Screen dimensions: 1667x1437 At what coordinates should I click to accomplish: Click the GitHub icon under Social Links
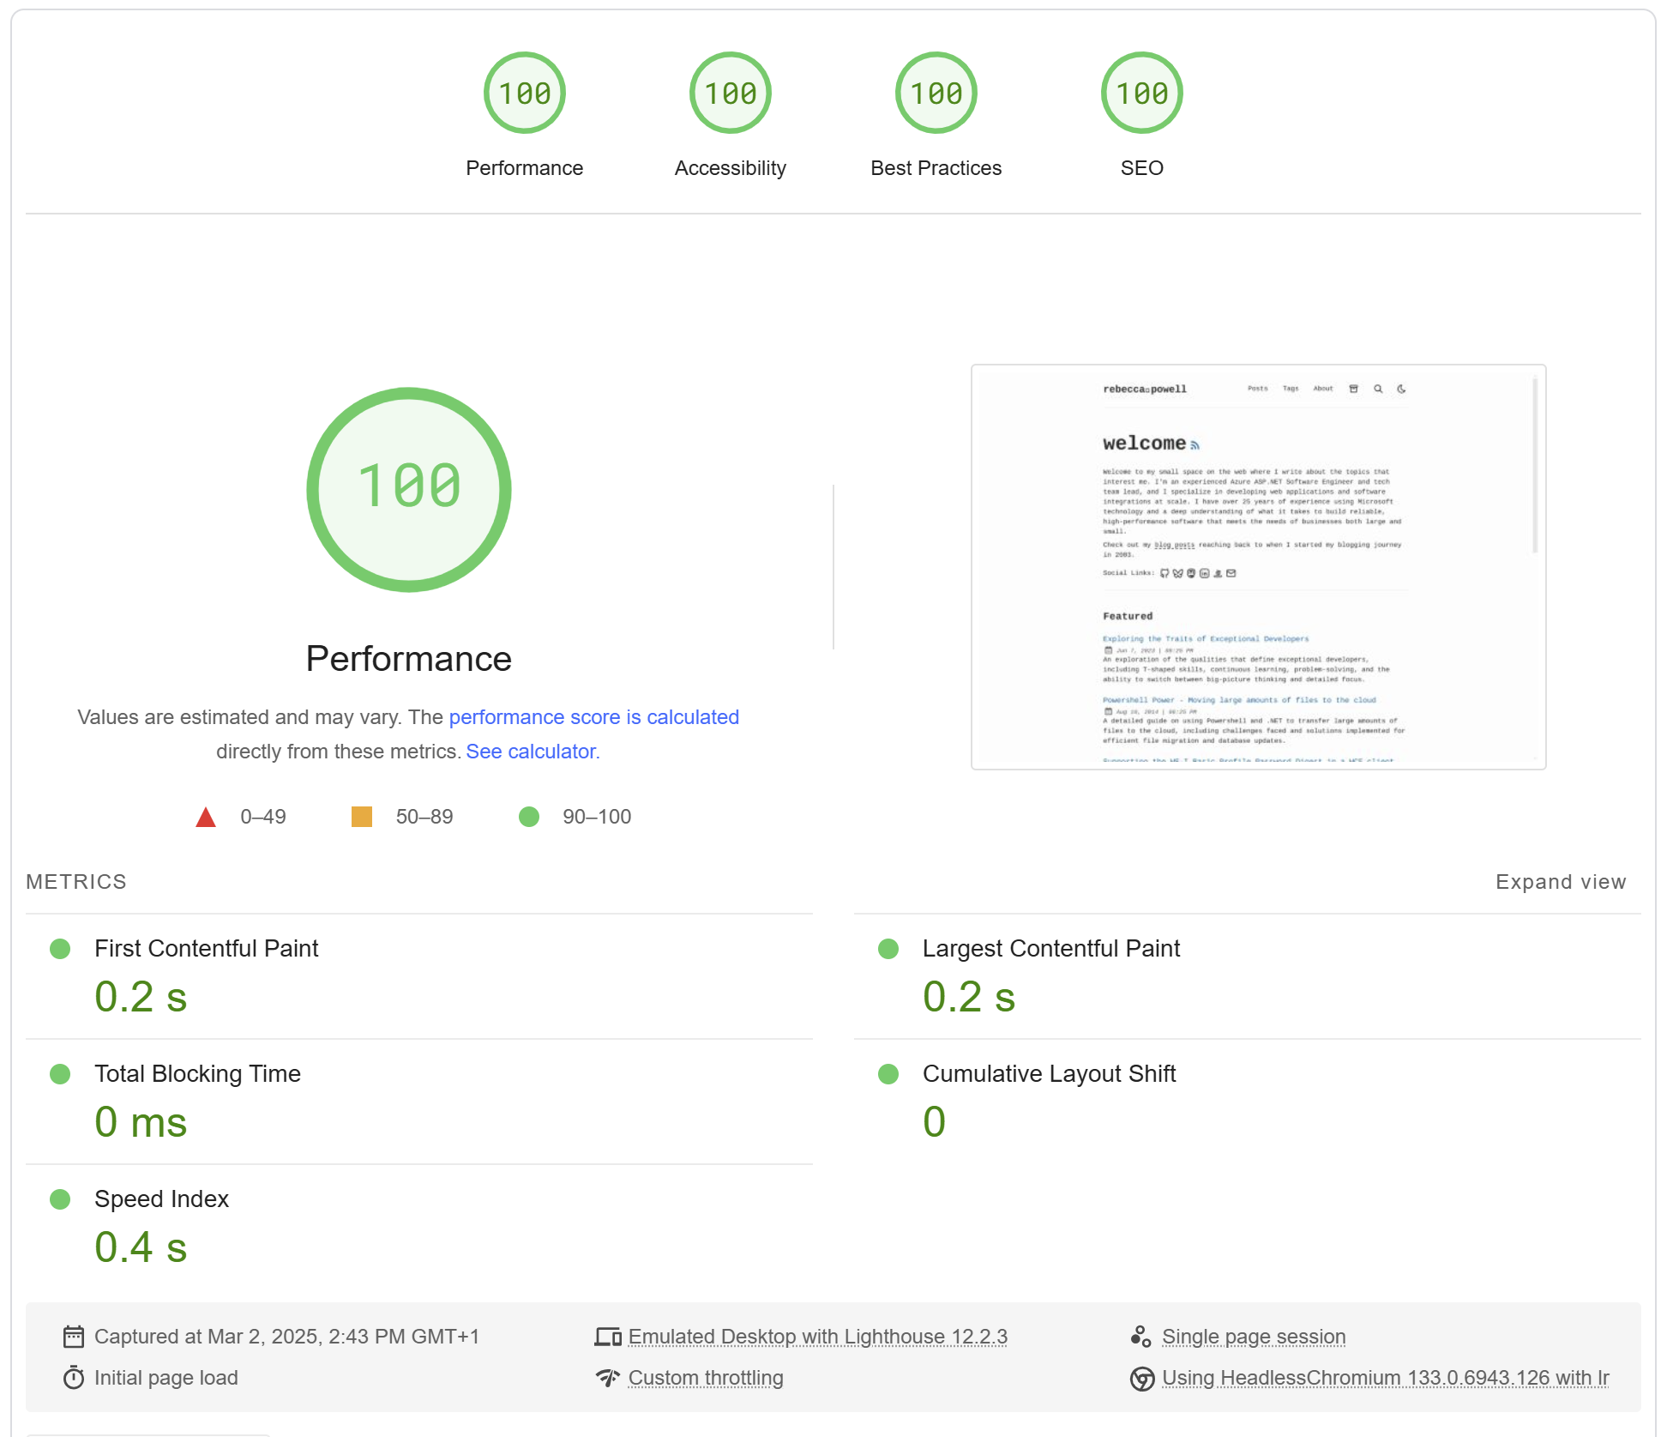pos(1164,573)
